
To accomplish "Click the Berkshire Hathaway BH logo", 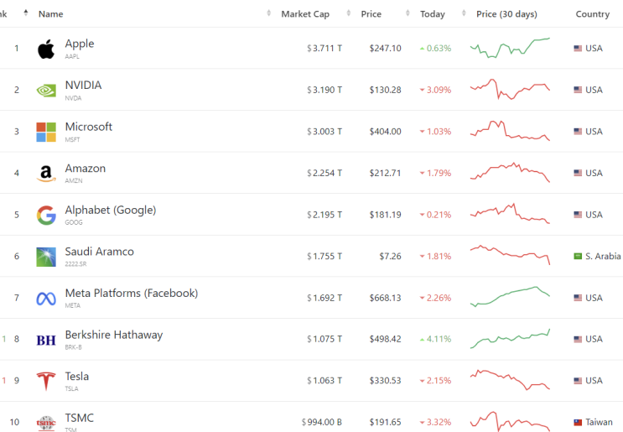I will tap(46, 340).
